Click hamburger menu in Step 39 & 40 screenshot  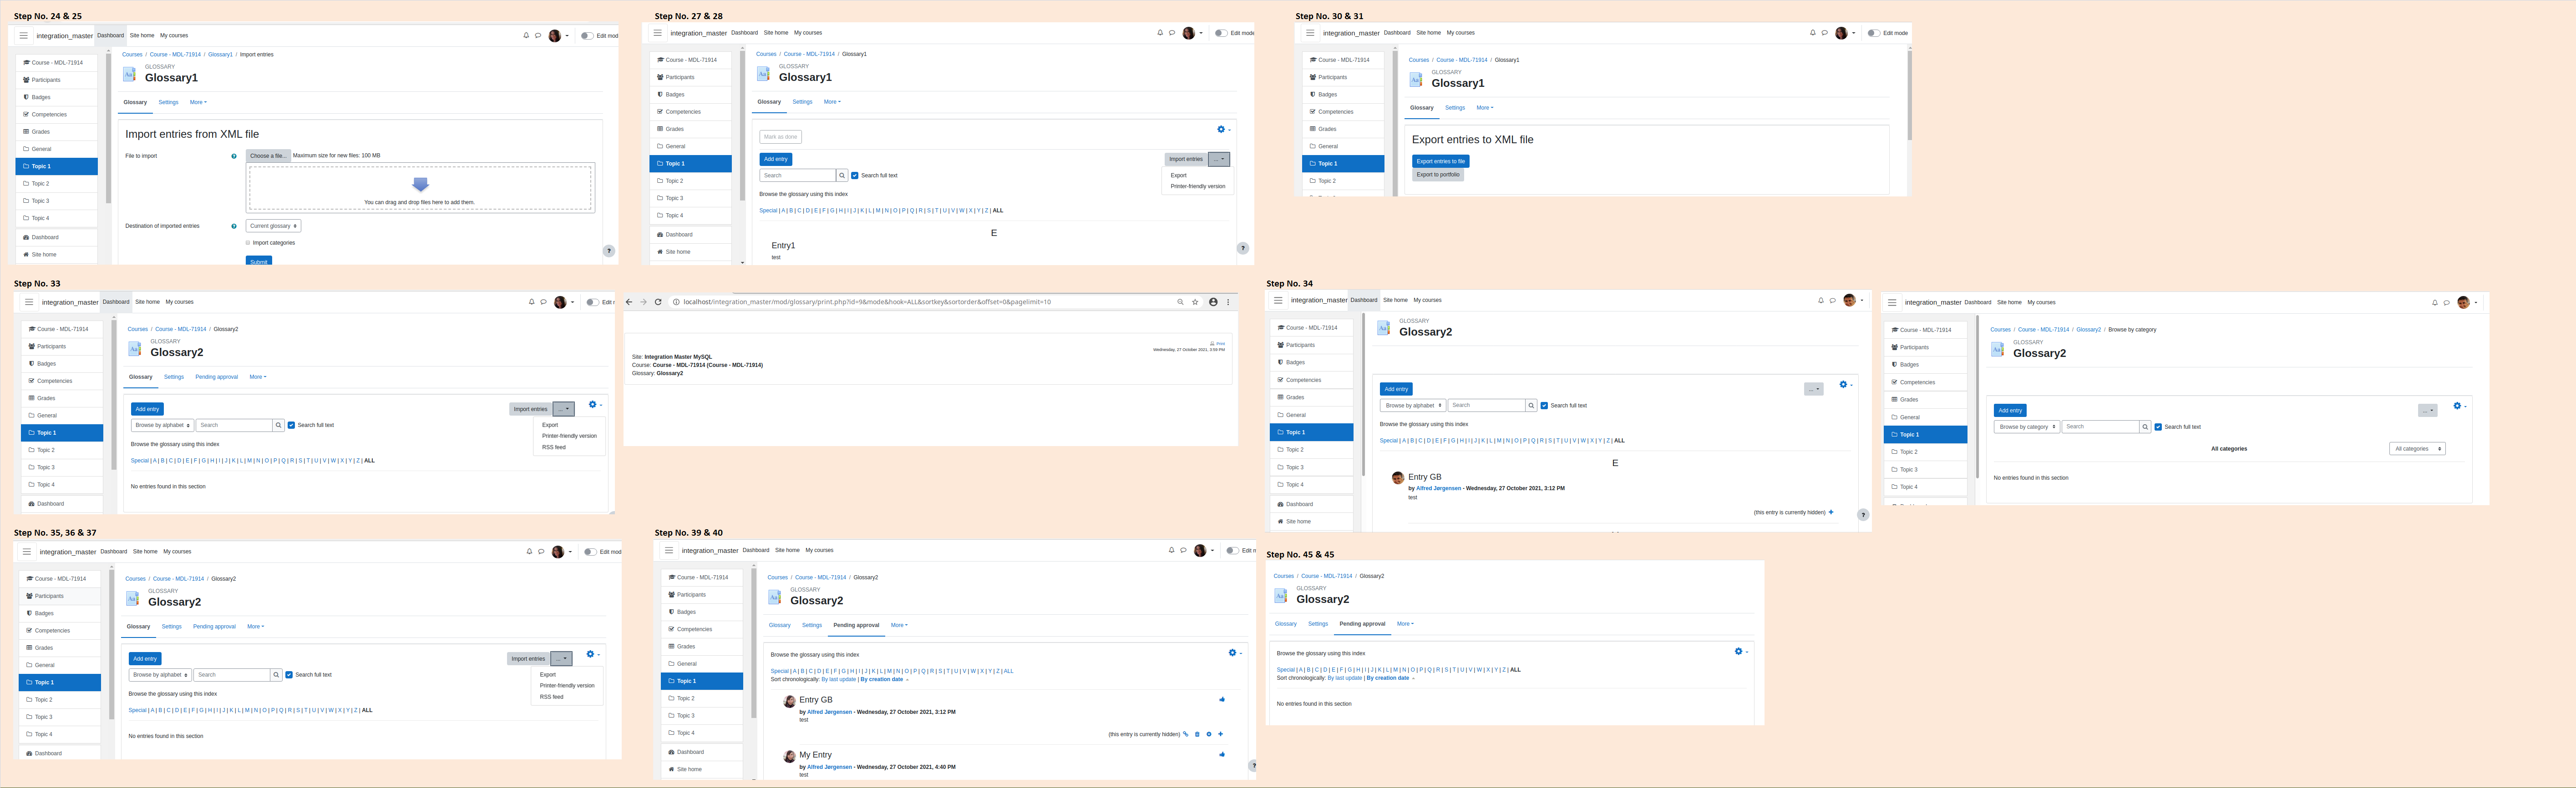pos(669,550)
